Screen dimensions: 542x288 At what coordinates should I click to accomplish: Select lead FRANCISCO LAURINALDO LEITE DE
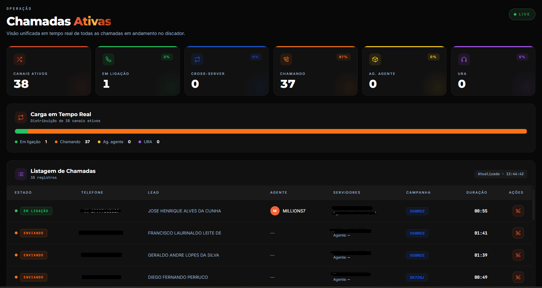(x=185, y=233)
